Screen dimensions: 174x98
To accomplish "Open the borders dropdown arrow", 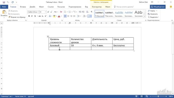I will 91,16.
